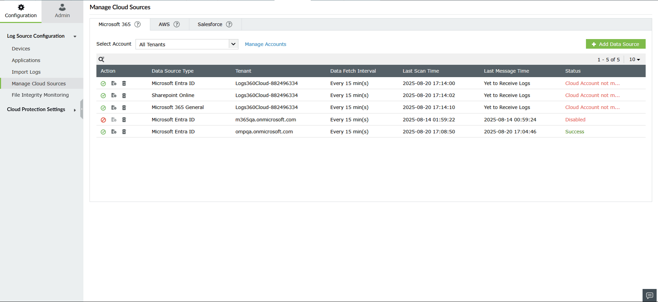Delete the ompqa.onmicrosoft.com data source
The height and width of the screenshot is (302, 658).
point(124,132)
